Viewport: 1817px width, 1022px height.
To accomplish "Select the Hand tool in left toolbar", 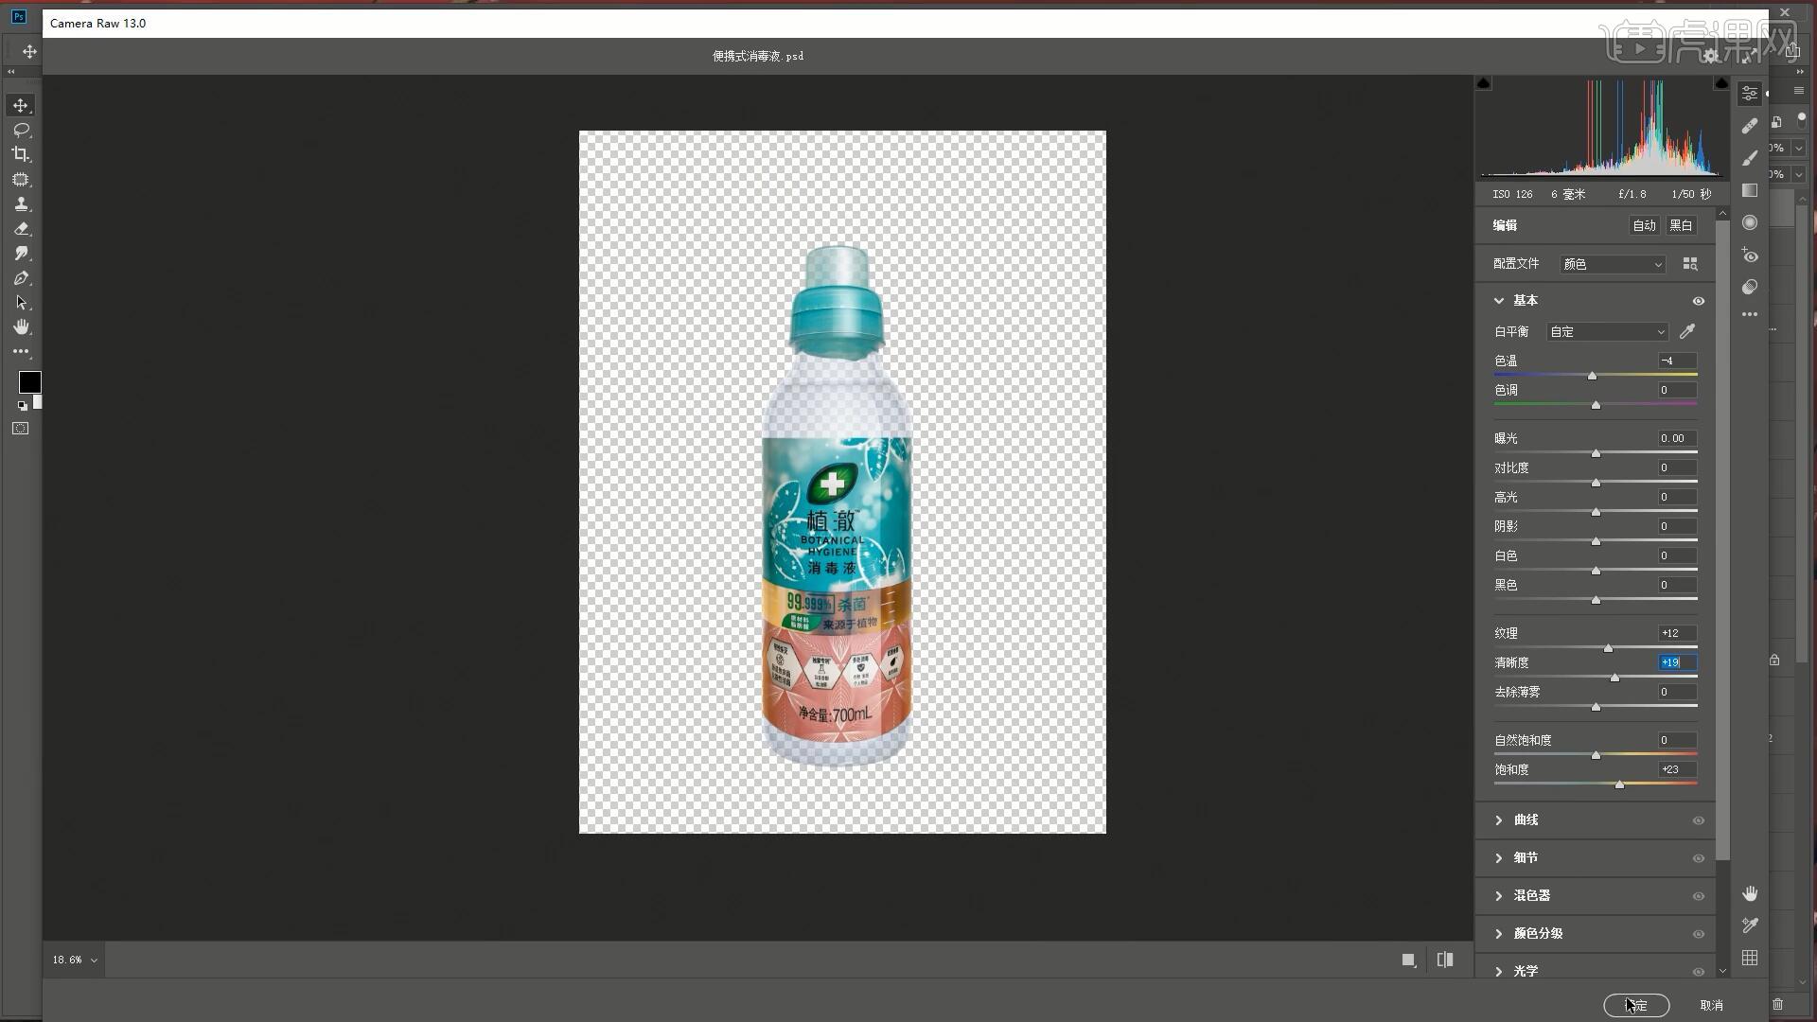I will tap(21, 327).
